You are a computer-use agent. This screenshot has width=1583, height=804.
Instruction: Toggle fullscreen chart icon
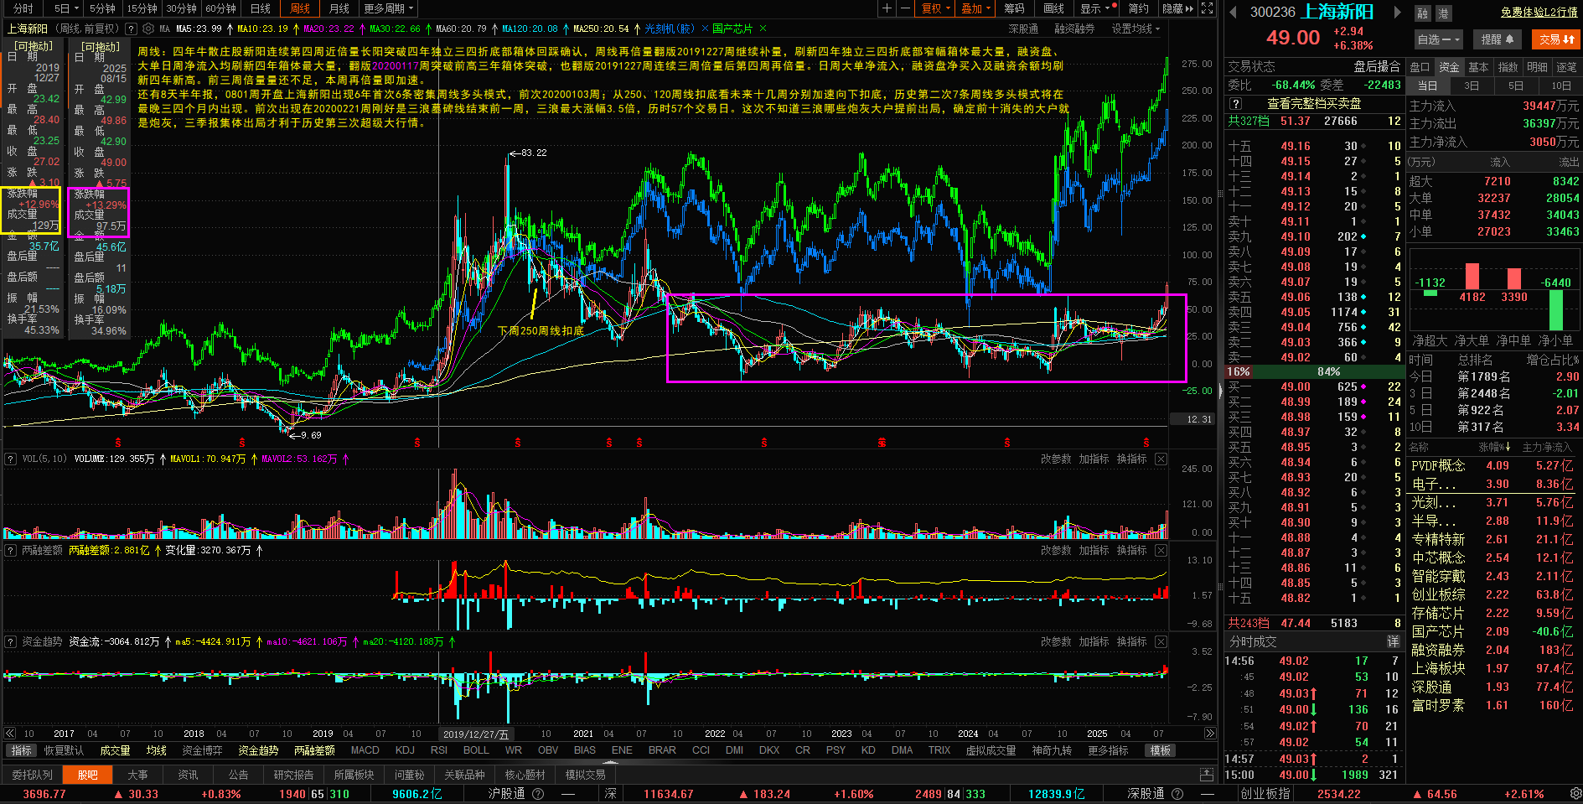pos(1208,8)
